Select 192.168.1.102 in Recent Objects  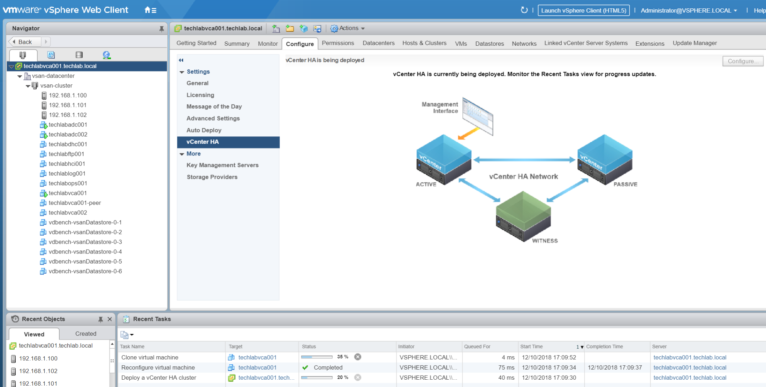[38, 371]
